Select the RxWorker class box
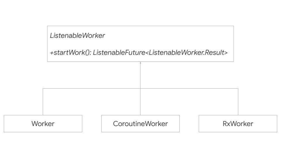This screenshot has width=281, height=158. tap(238, 123)
